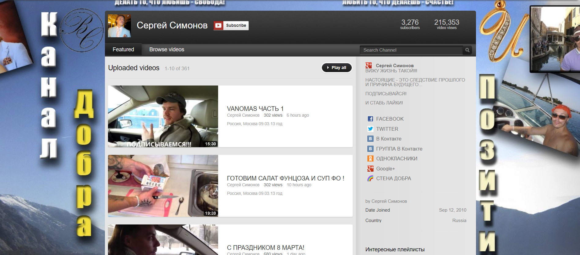
Task: Click the Facebook icon in sidebar
Action: pos(370,119)
